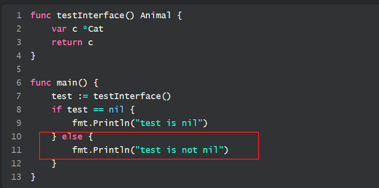379x188 pixels.
Task: Click the closing brace on line 13
Action: click(x=33, y=177)
